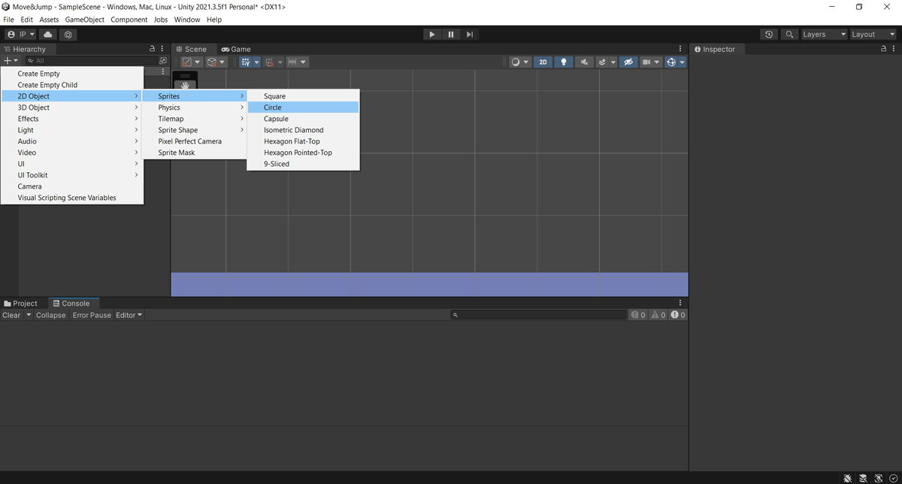
Task: Toggle the 2D view button
Action: point(543,62)
